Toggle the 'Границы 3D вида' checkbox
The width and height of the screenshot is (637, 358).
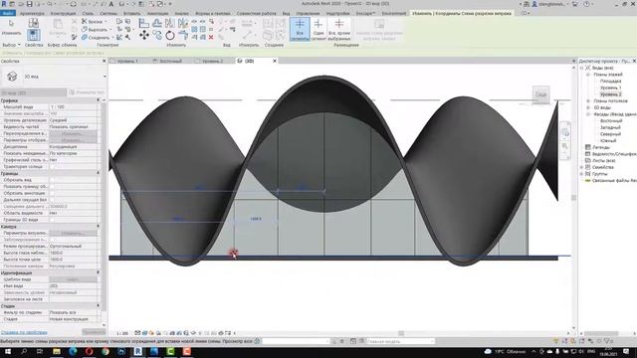tap(52, 220)
